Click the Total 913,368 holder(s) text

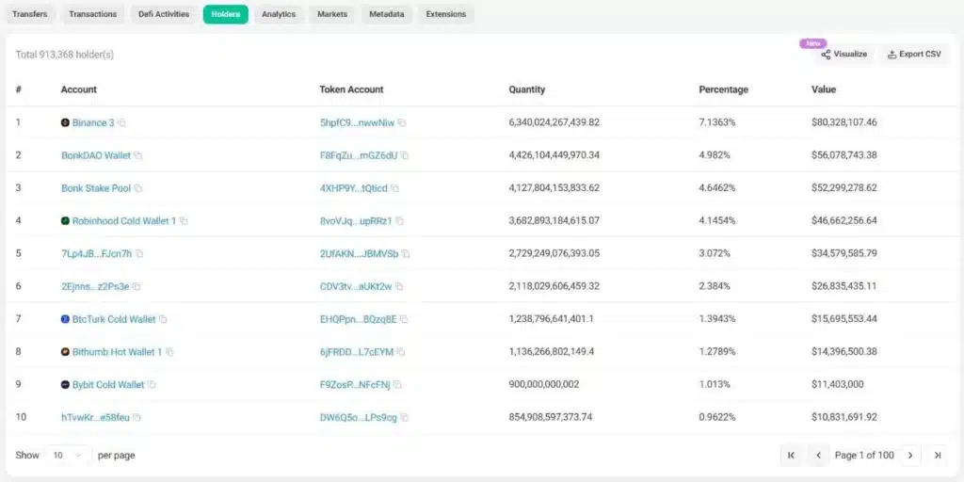pos(65,55)
